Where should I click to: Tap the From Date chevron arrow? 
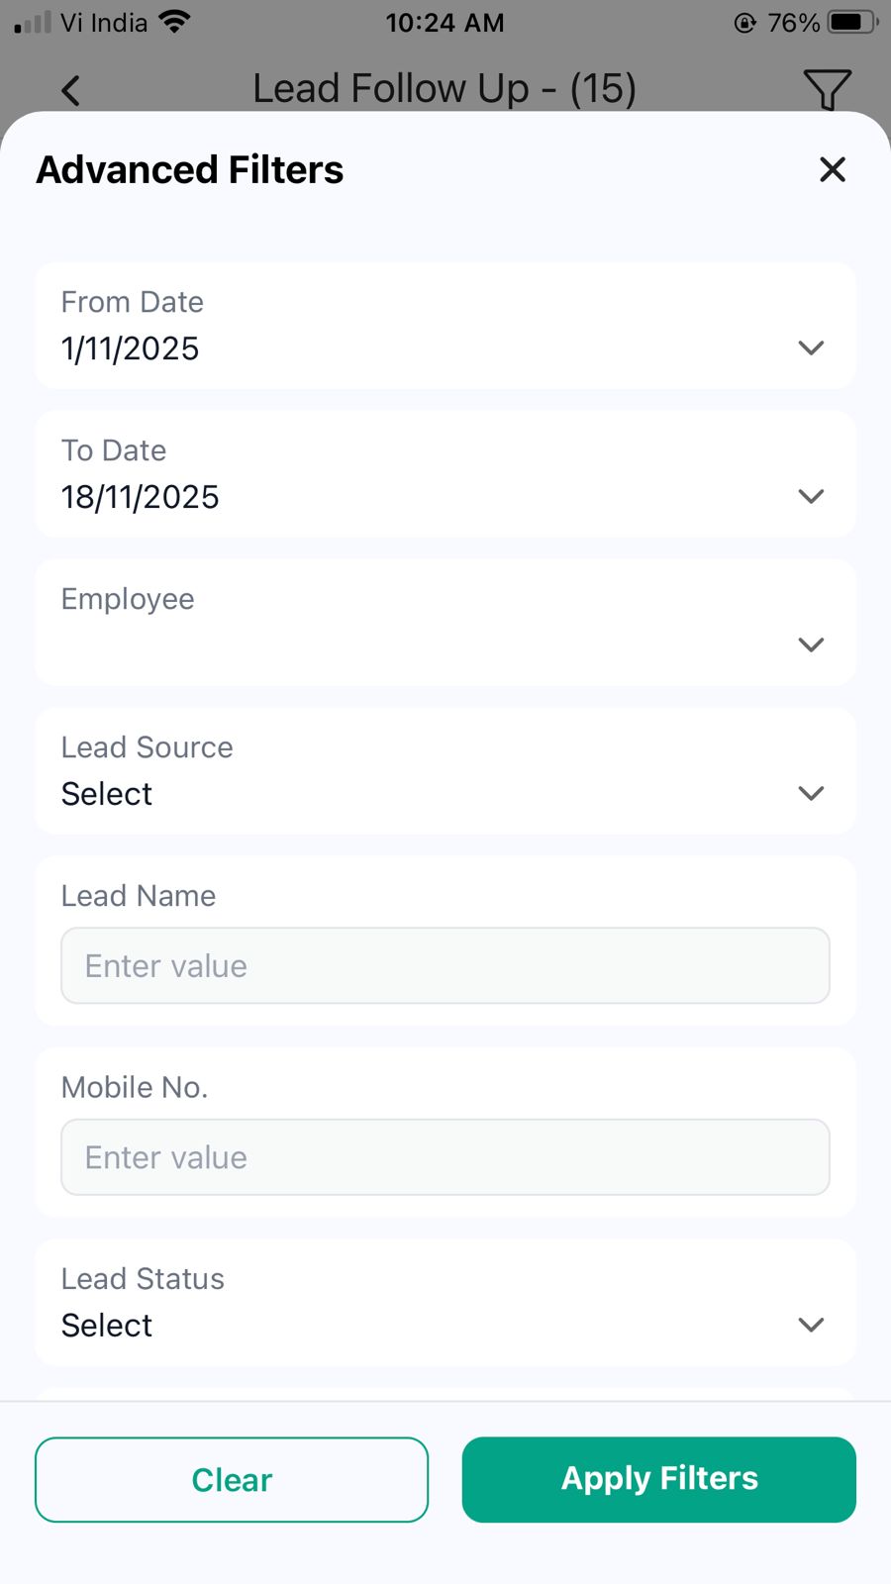click(x=811, y=348)
